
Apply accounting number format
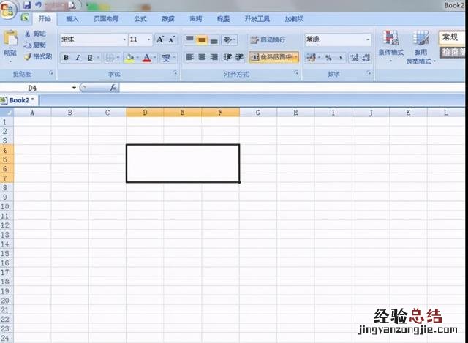click(x=311, y=57)
